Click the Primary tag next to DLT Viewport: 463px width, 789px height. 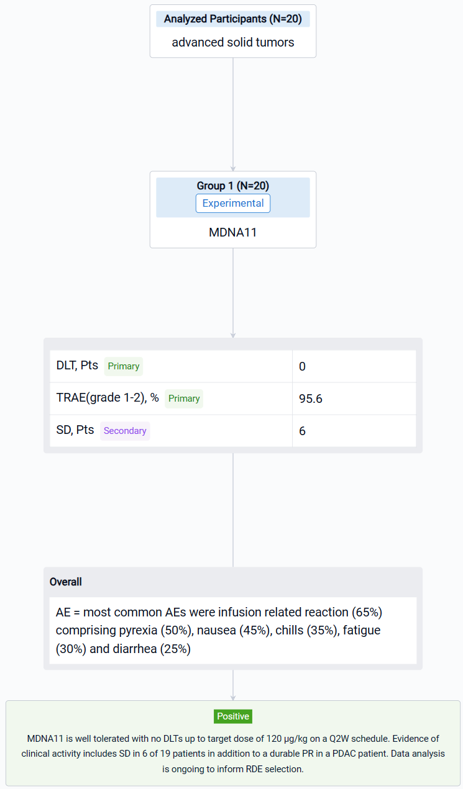click(123, 366)
